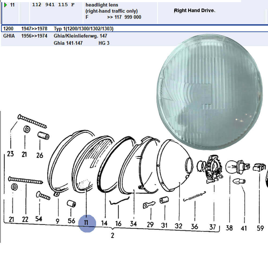Viewport: 268px width, 268px height.
Task: Click the spring drawing for part 36
Action: (x=195, y=196)
